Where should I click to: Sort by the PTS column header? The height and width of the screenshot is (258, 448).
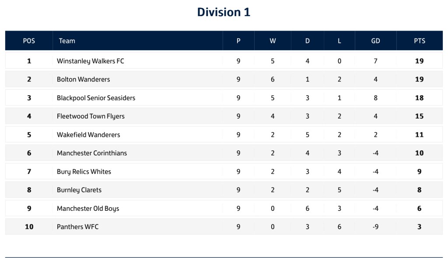(419, 41)
